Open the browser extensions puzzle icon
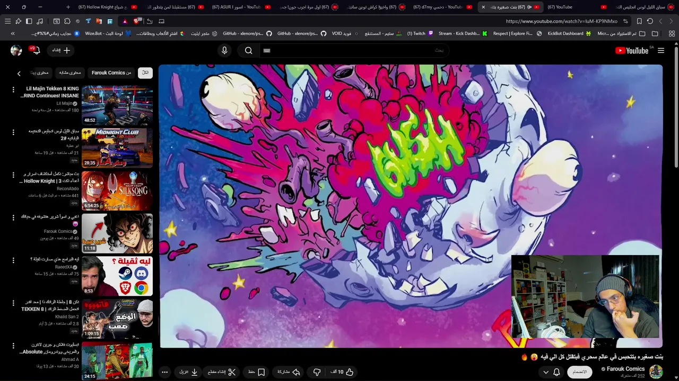The image size is (679, 381). 67,21
